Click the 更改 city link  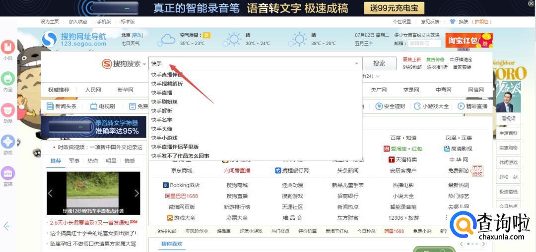pyautogui.click(x=137, y=35)
